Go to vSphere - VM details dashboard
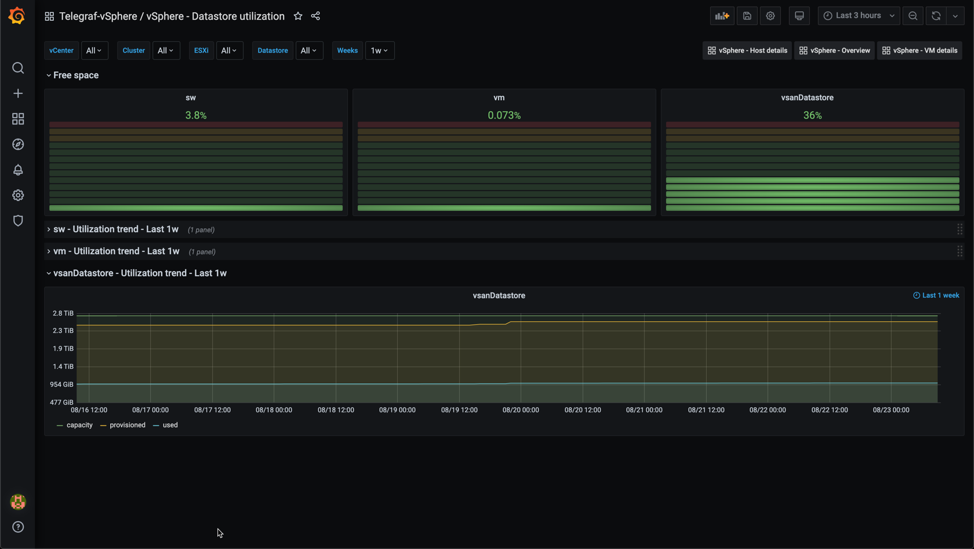 tap(920, 50)
